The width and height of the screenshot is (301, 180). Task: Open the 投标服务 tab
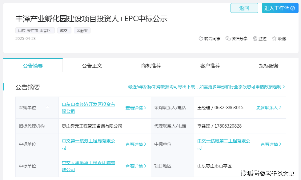click(269, 66)
